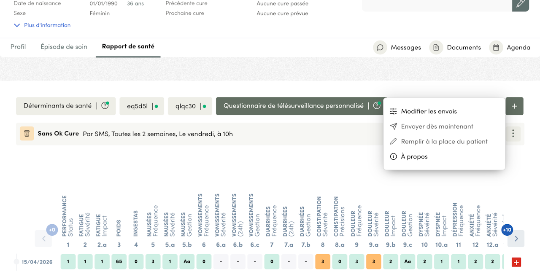Click the info circle icon beside À propos
This screenshot has width=540, height=277.
click(394, 156)
